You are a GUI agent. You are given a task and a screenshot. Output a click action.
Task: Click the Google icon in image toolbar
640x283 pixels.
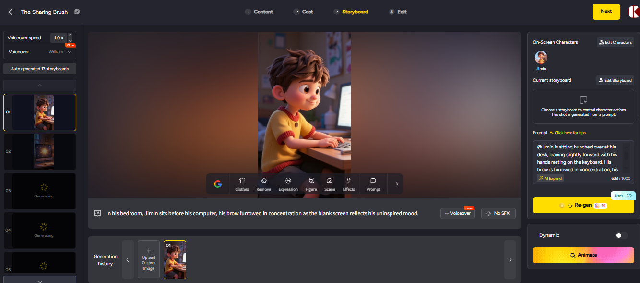tap(218, 184)
